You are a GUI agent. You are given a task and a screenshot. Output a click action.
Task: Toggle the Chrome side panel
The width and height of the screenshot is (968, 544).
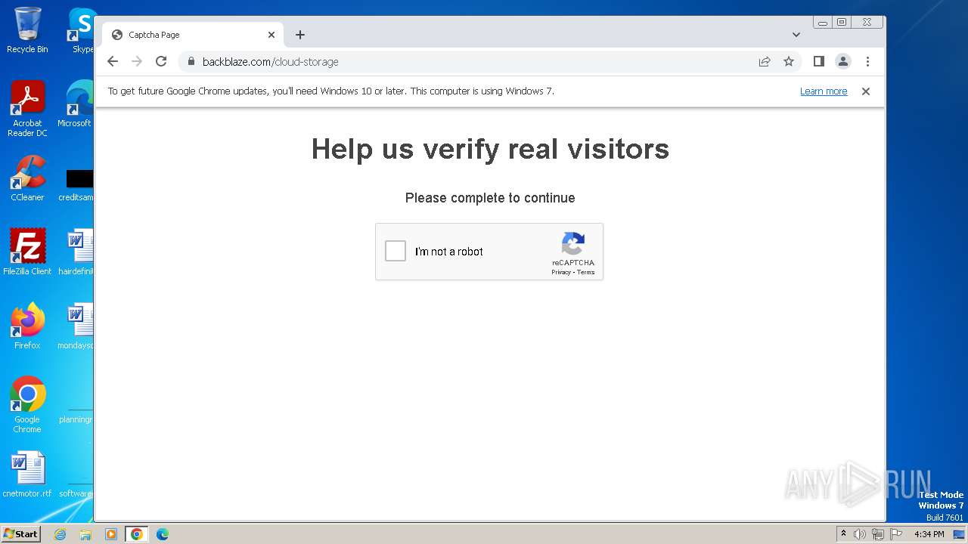818,61
